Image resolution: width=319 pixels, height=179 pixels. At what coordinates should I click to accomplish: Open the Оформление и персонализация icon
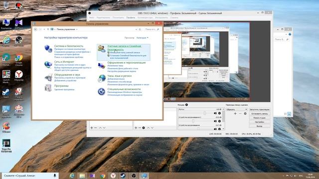(x=102, y=66)
